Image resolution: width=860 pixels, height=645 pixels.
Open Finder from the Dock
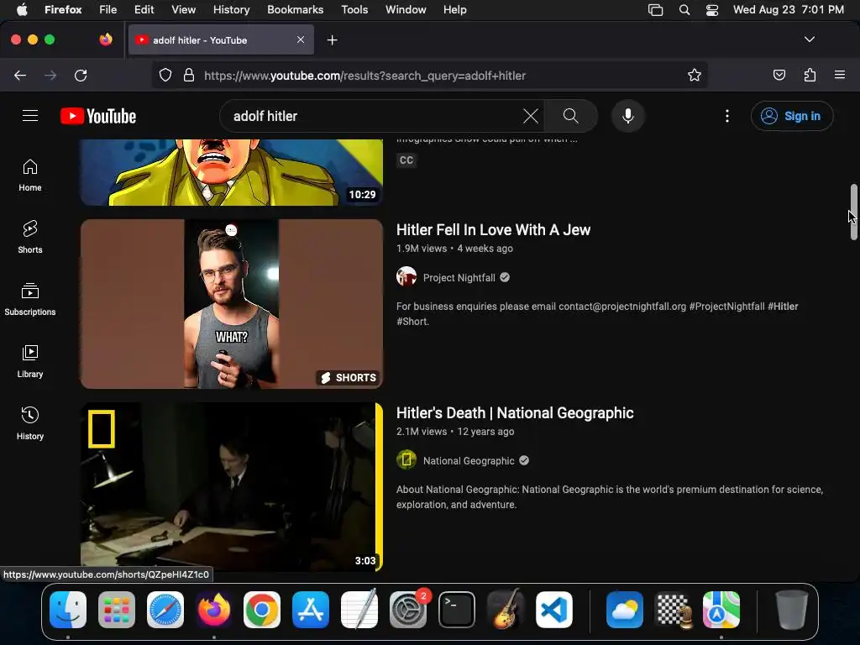[68, 610]
